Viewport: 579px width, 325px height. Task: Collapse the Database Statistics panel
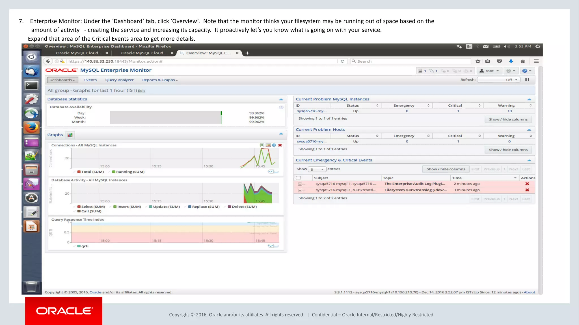coord(281,99)
